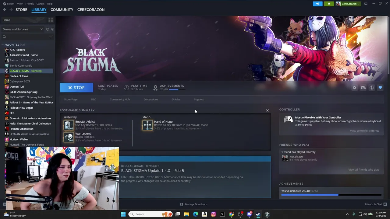Open the Friends menu
This screenshot has width=390, height=219.
click(30, 4)
